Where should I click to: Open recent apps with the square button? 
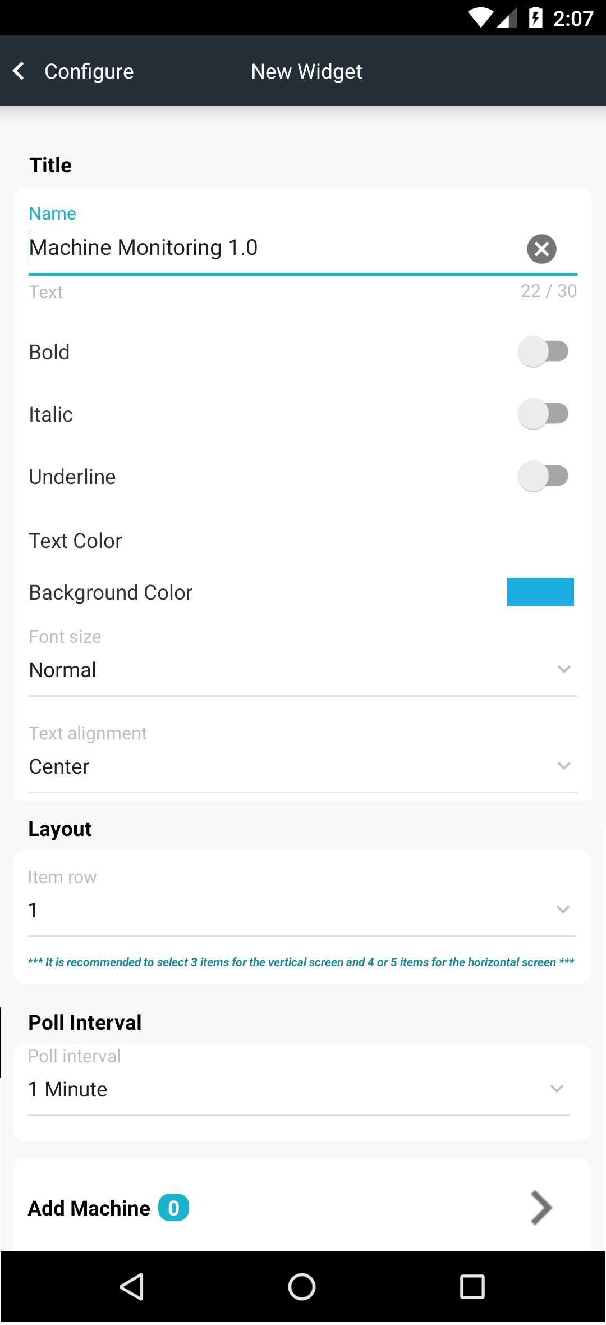click(472, 1286)
